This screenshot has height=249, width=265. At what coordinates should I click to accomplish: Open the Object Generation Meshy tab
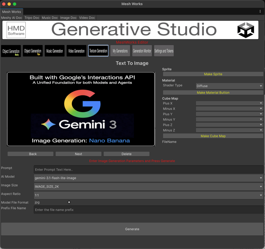(x=11, y=51)
